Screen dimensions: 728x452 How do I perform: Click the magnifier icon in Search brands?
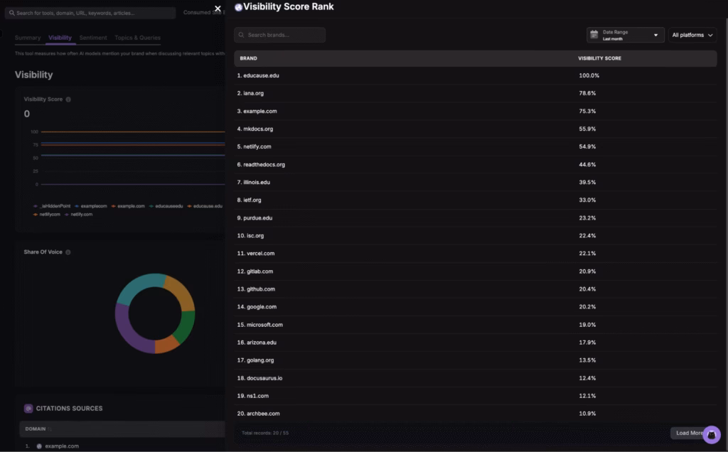pos(242,35)
